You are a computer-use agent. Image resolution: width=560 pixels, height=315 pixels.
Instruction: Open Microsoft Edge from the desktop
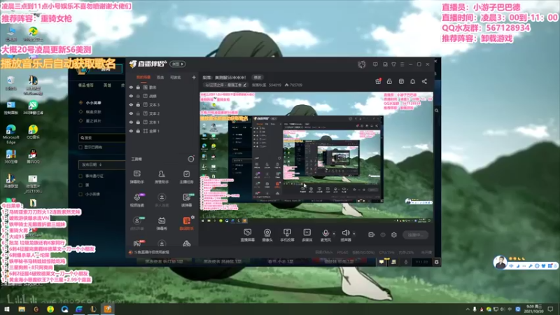coord(10,133)
